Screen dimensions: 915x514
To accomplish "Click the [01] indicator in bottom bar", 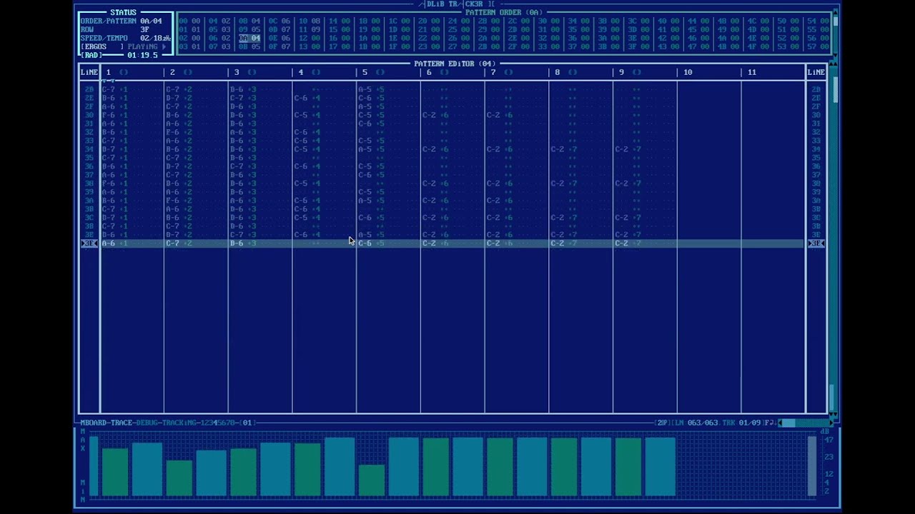I will click(246, 423).
